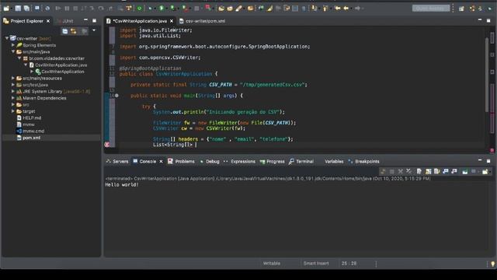Screen dimensions: 497x280
Task: Click the Quick Access search field
Action: point(431,9)
